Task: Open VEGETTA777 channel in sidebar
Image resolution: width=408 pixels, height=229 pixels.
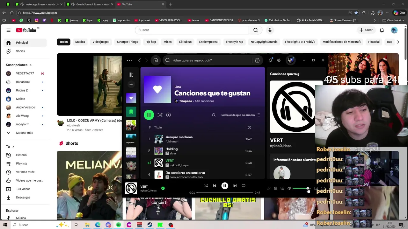Action: pos(25,73)
